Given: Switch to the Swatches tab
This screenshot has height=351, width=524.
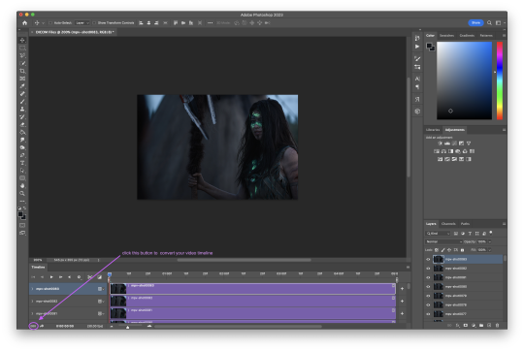Looking at the screenshot, I should click(x=446, y=36).
